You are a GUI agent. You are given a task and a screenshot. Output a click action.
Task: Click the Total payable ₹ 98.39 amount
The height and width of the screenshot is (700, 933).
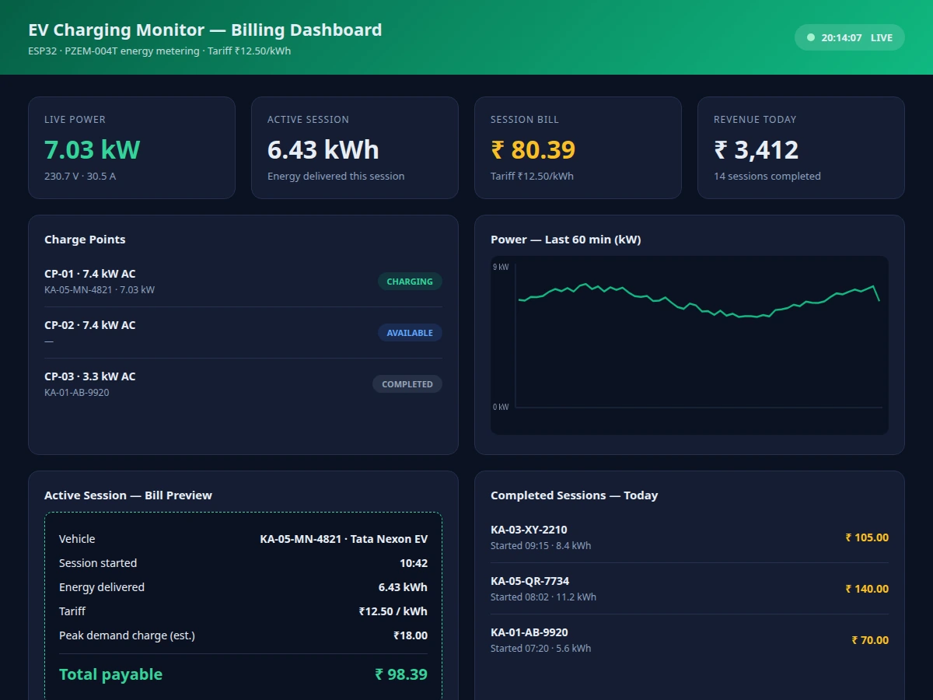pyautogui.click(x=401, y=674)
